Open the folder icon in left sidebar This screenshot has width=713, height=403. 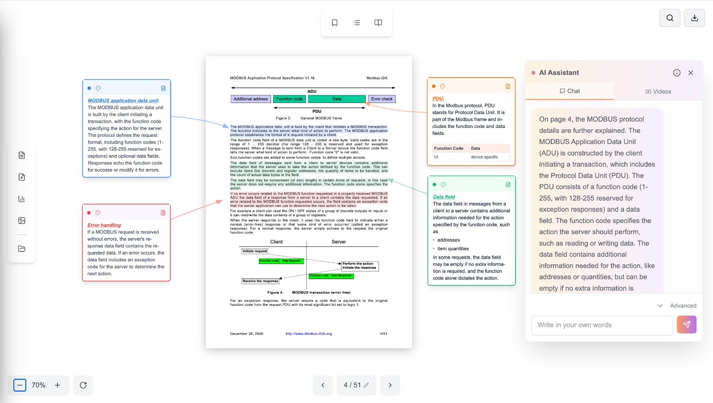coord(22,249)
